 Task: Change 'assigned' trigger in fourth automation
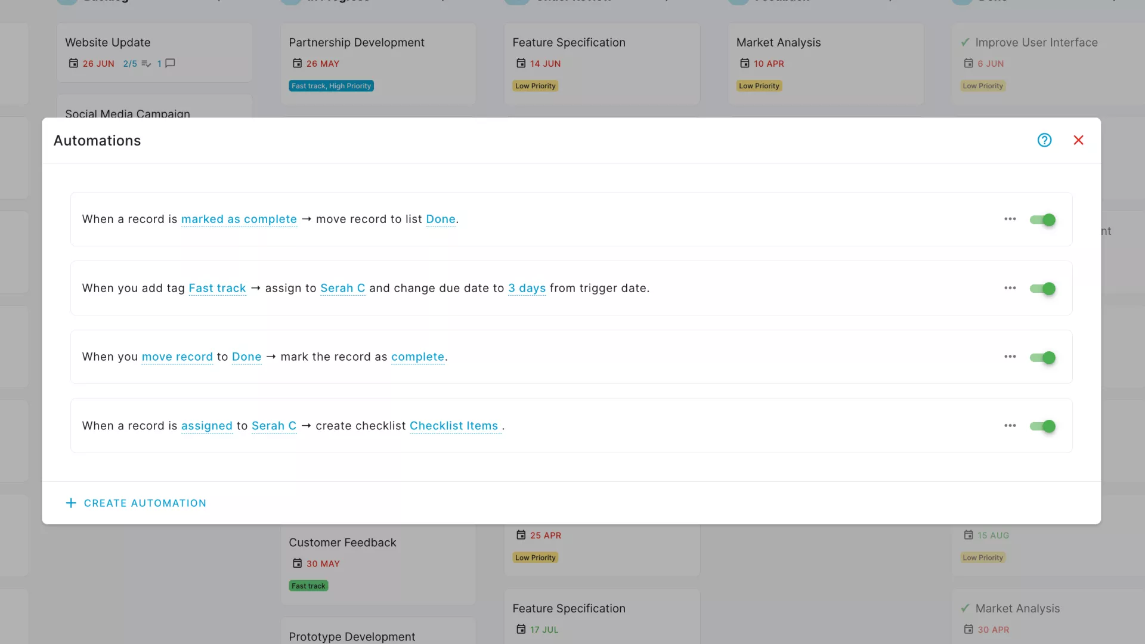coord(206,426)
